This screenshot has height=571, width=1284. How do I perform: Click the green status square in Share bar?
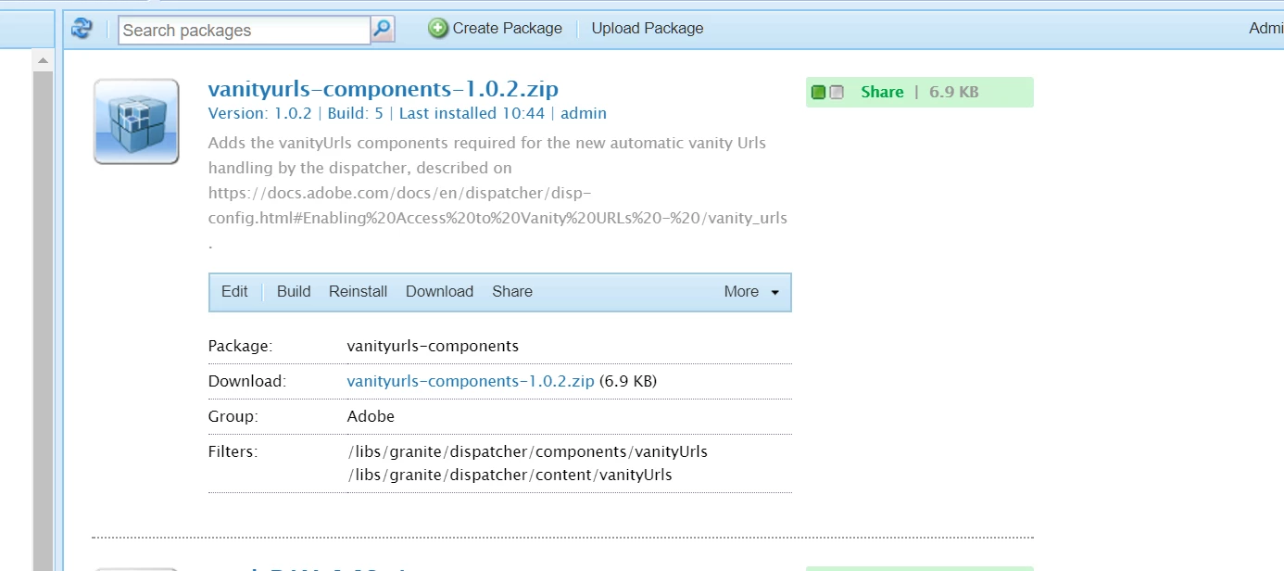[818, 92]
